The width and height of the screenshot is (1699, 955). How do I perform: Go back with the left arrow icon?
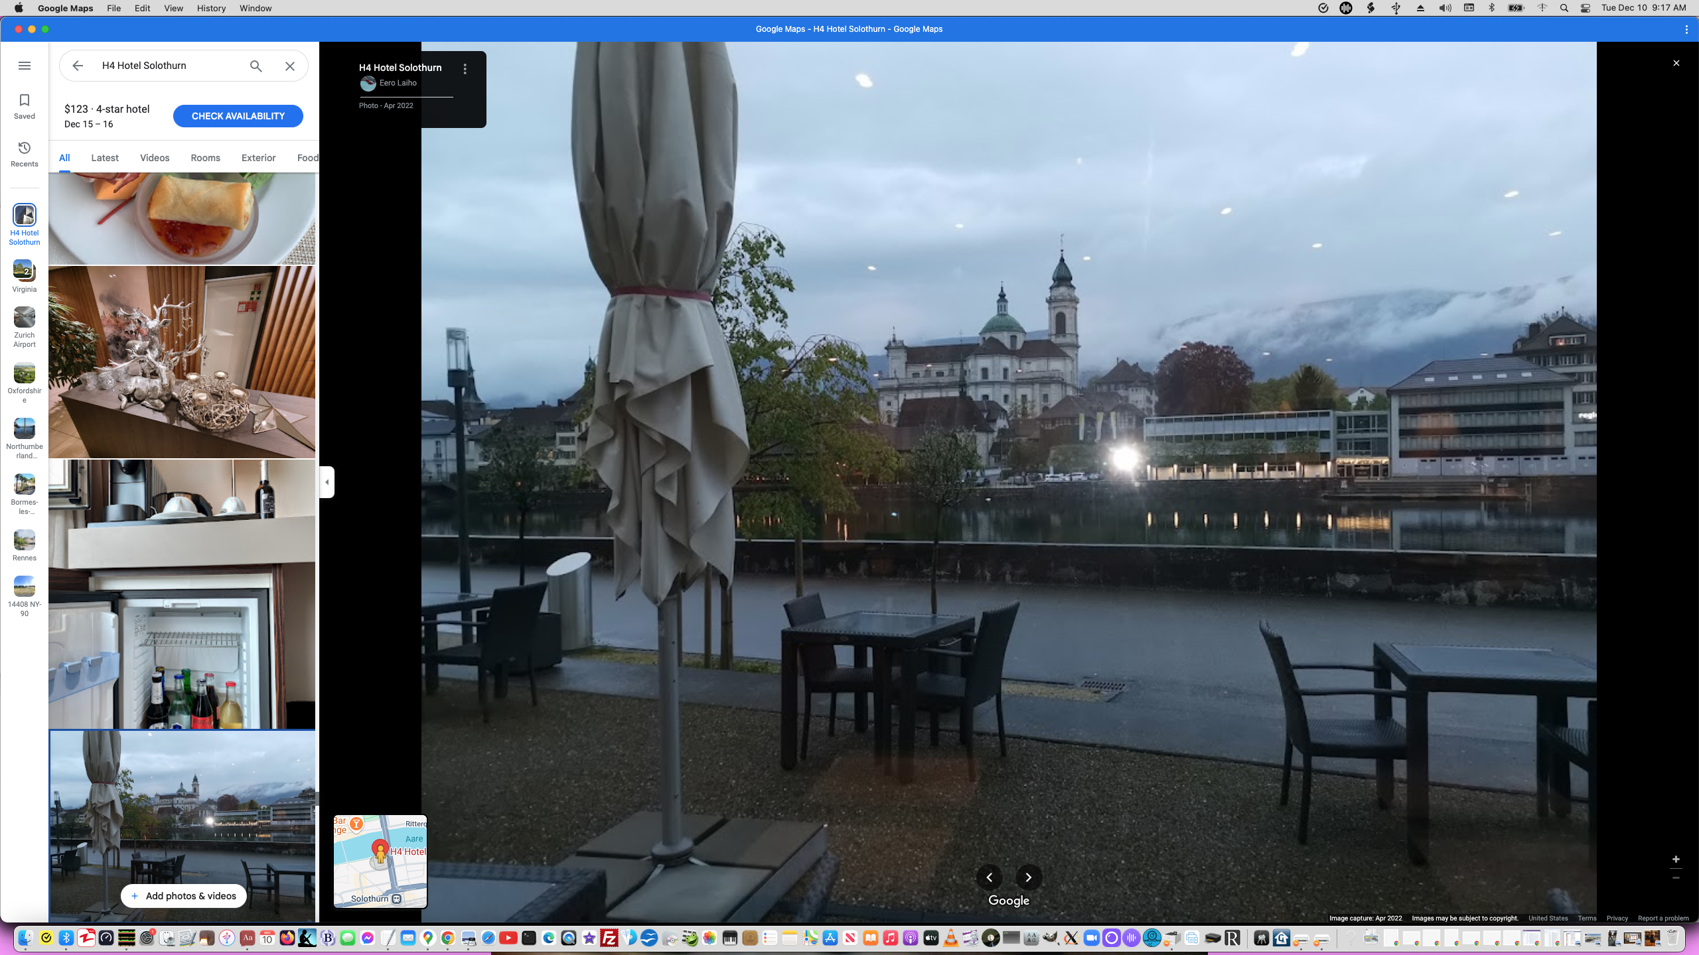78,66
